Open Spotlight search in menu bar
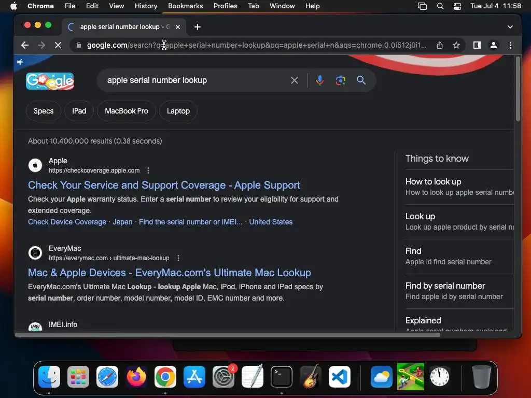This screenshot has width=531, height=398. tap(440, 6)
